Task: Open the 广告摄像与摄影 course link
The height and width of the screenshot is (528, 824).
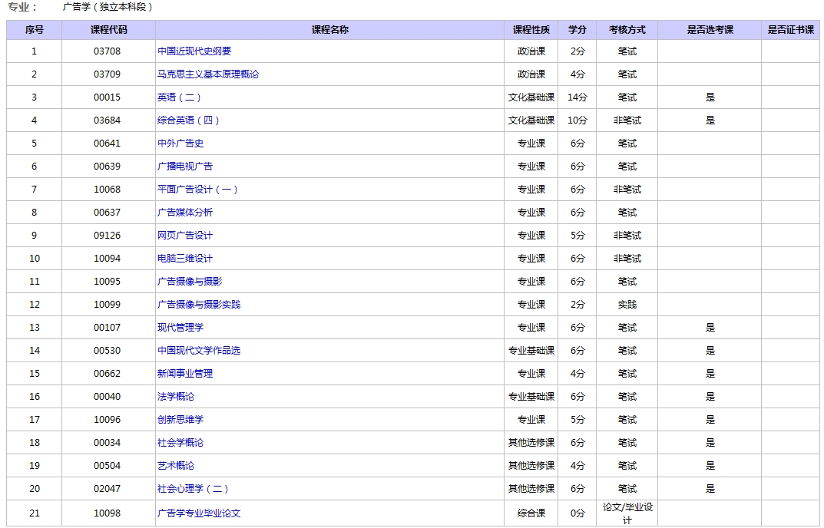Action: point(190,282)
